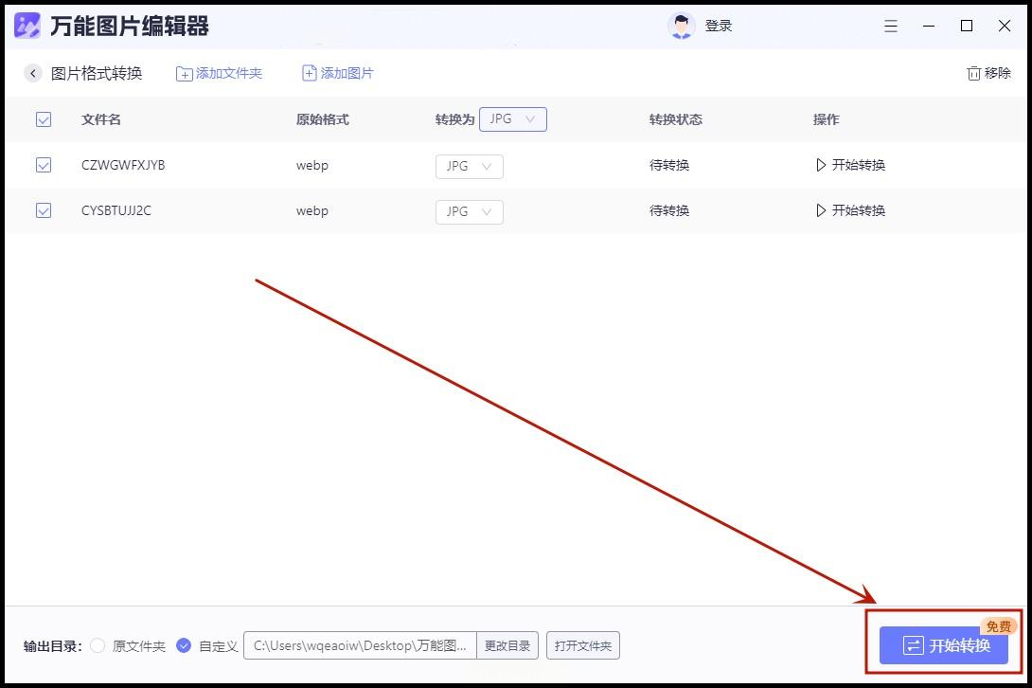This screenshot has width=1032, height=688.
Task: Click the 打开文件夹 button
Action: [x=583, y=645]
